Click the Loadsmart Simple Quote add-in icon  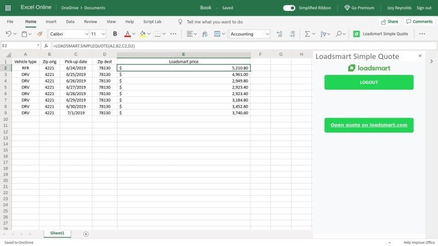(x=356, y=34)
